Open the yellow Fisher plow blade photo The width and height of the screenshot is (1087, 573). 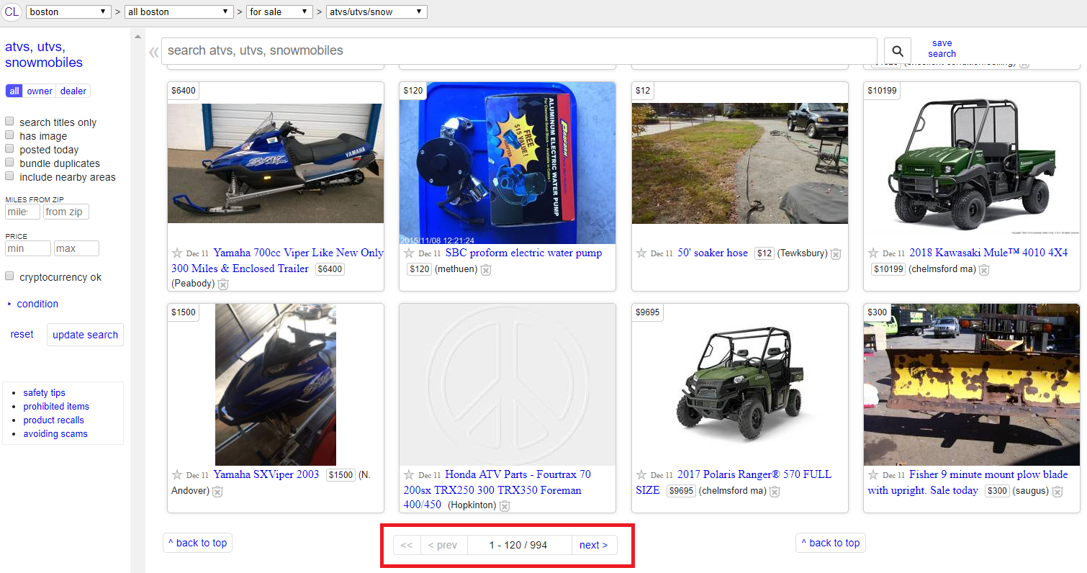pyautogui.click(x=972, y=384)
